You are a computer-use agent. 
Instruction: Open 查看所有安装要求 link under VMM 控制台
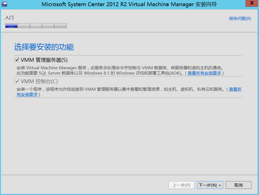[235, 89]
